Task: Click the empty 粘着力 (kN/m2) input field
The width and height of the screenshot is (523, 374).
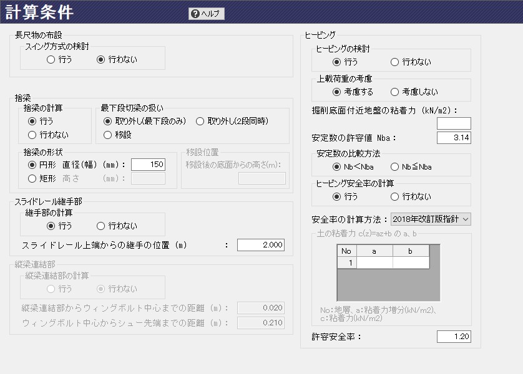Action: (x=454, y=123)
